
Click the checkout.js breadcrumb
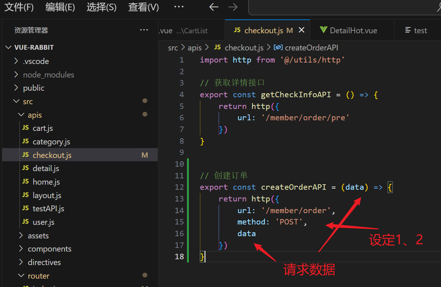[244, 48]
